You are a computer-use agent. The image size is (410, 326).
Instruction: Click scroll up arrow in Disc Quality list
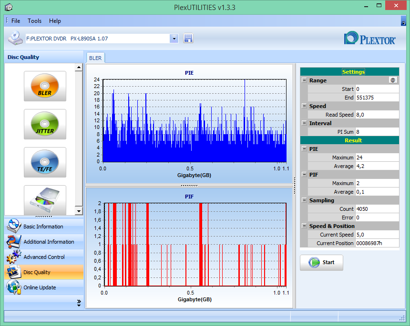79,67
